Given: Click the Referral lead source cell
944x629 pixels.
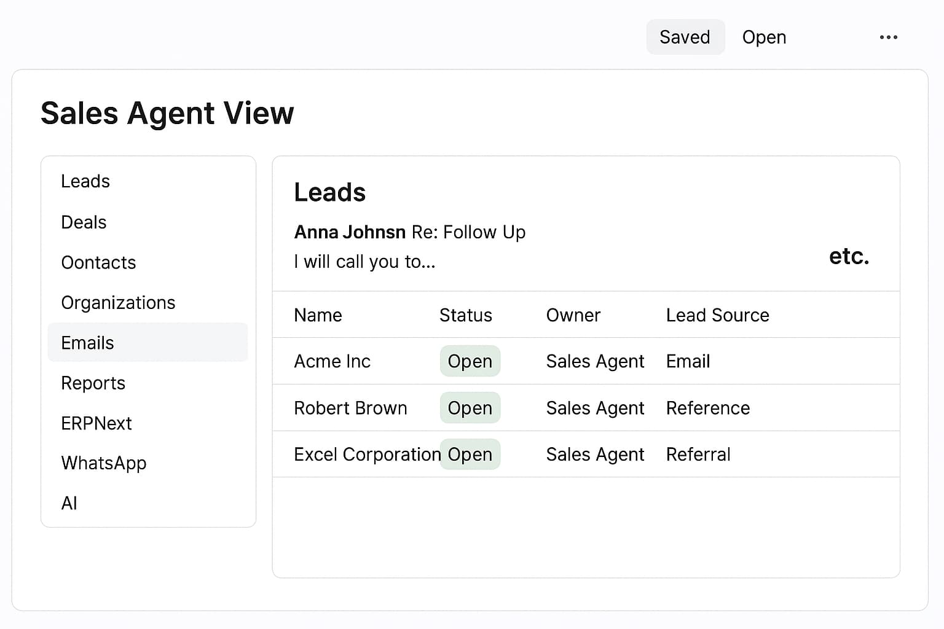Looking at the screenshot, I should click(698, 454).
